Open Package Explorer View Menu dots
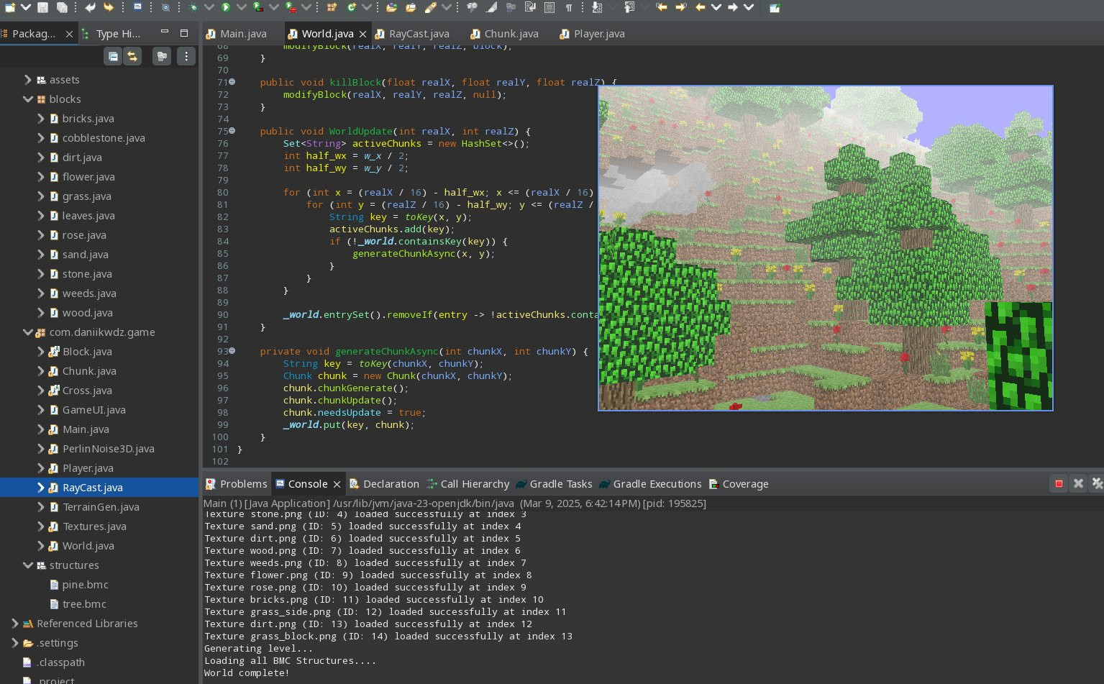 [186, 56]
